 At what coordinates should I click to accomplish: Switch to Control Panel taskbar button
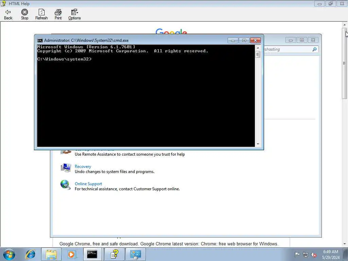(136, 254)
